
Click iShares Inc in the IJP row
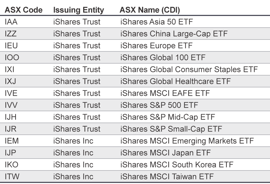tap(73, 153)
